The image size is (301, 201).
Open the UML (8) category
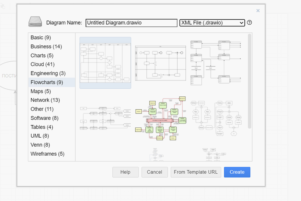tap(52, 136)
